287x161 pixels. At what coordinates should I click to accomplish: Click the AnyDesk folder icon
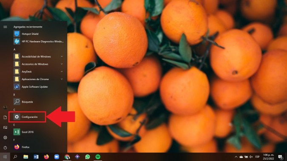point(17,72)
